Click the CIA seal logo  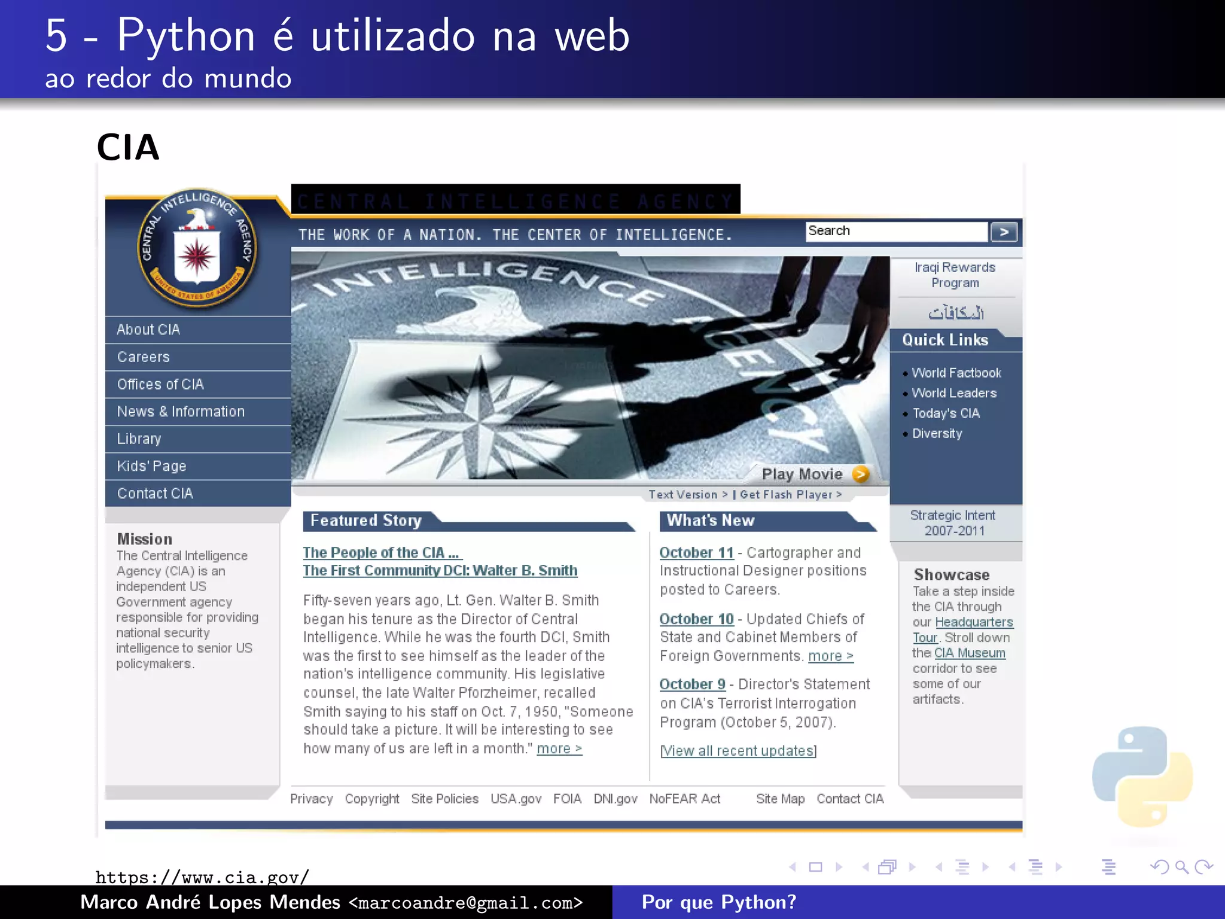[x=197, y=248]
